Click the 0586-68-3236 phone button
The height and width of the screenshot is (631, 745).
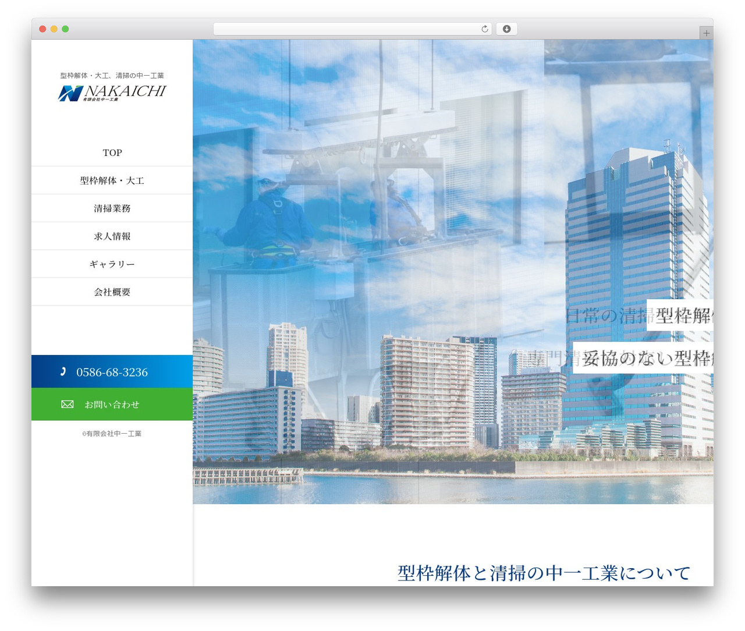[112, 371]
